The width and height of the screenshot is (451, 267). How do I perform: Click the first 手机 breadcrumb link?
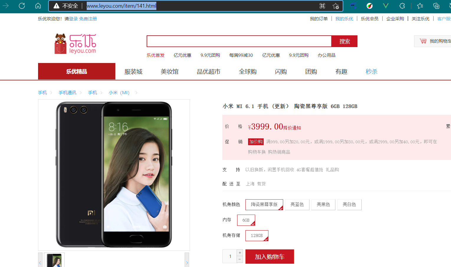pyautogui.click(x=42, y=93)
